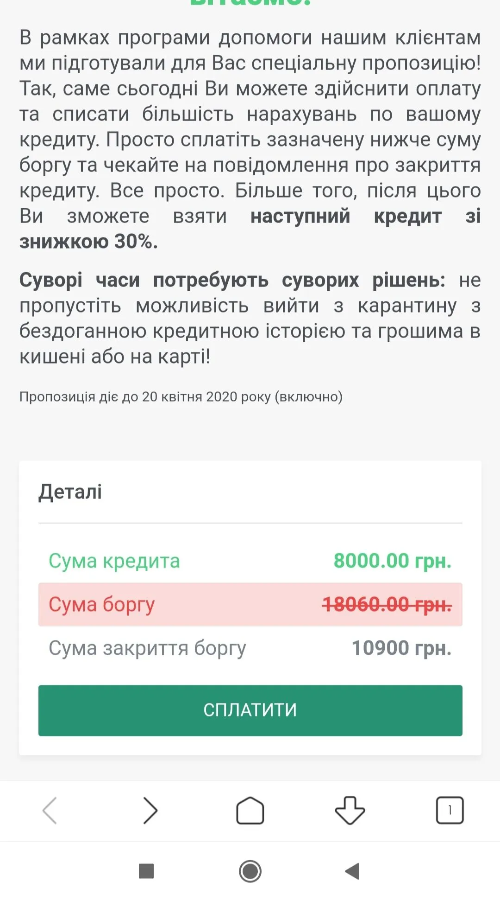500x901 pixels.
Task: Tap the browser back arrow
Action: point(50,811)
